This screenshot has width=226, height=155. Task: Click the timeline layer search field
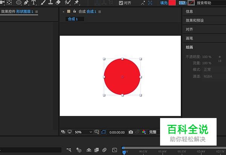pyautogui.click(x=31, y=150)
